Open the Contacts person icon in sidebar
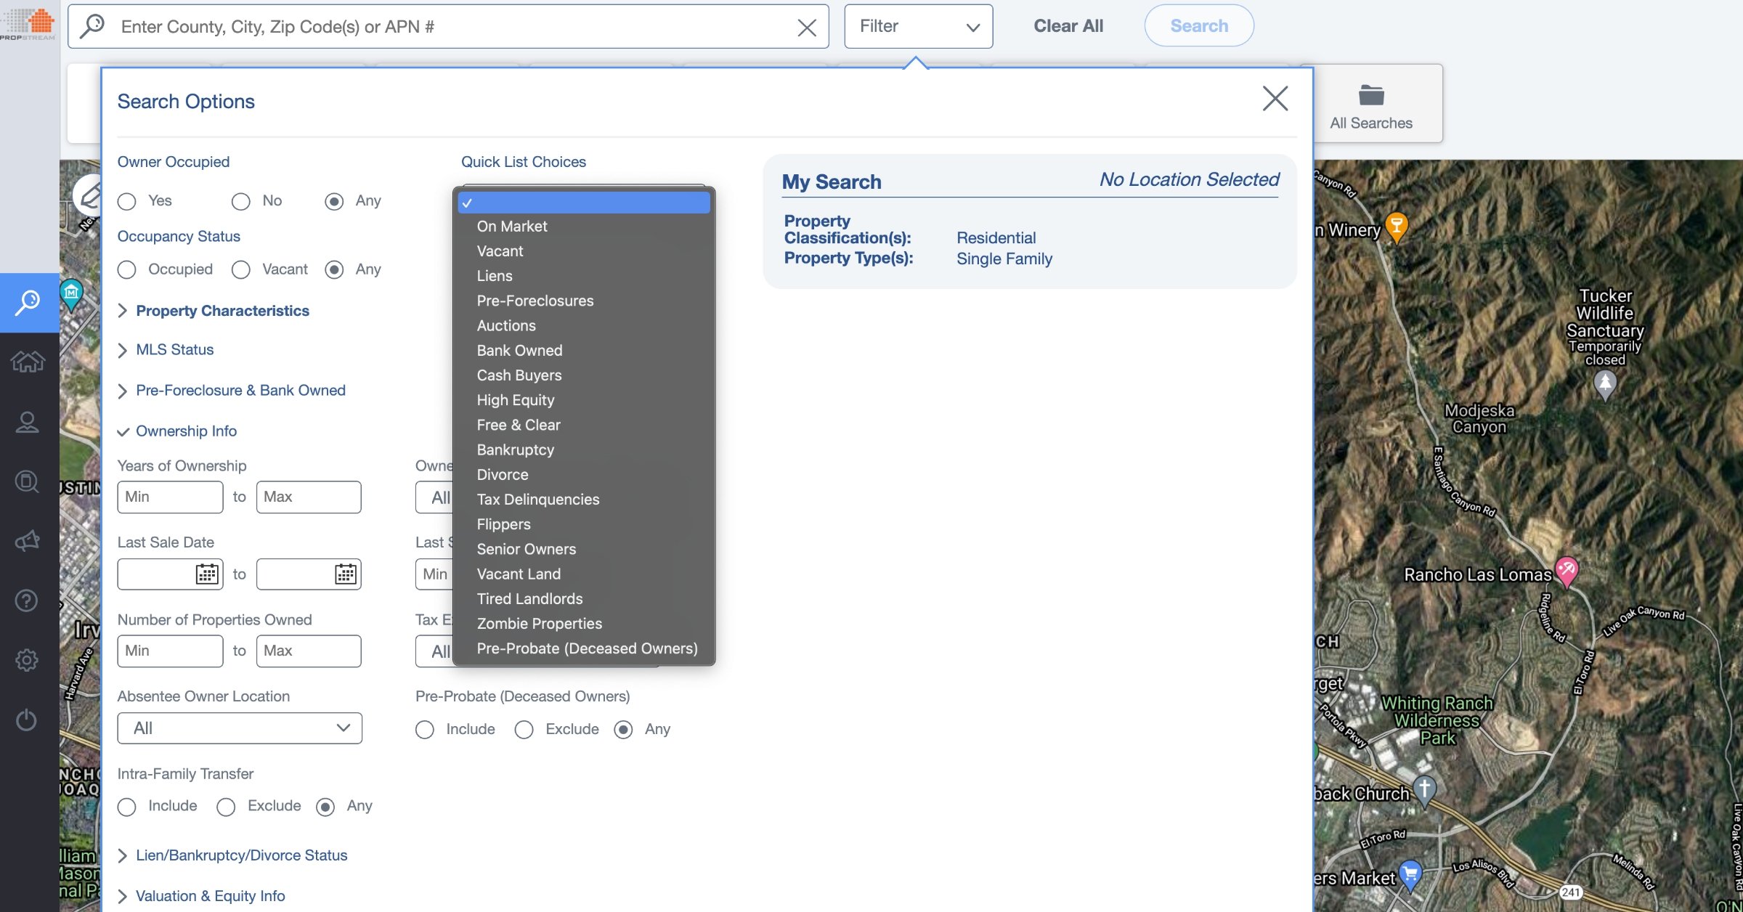This screenshot has height=912, width=1743. click(27, 421)
